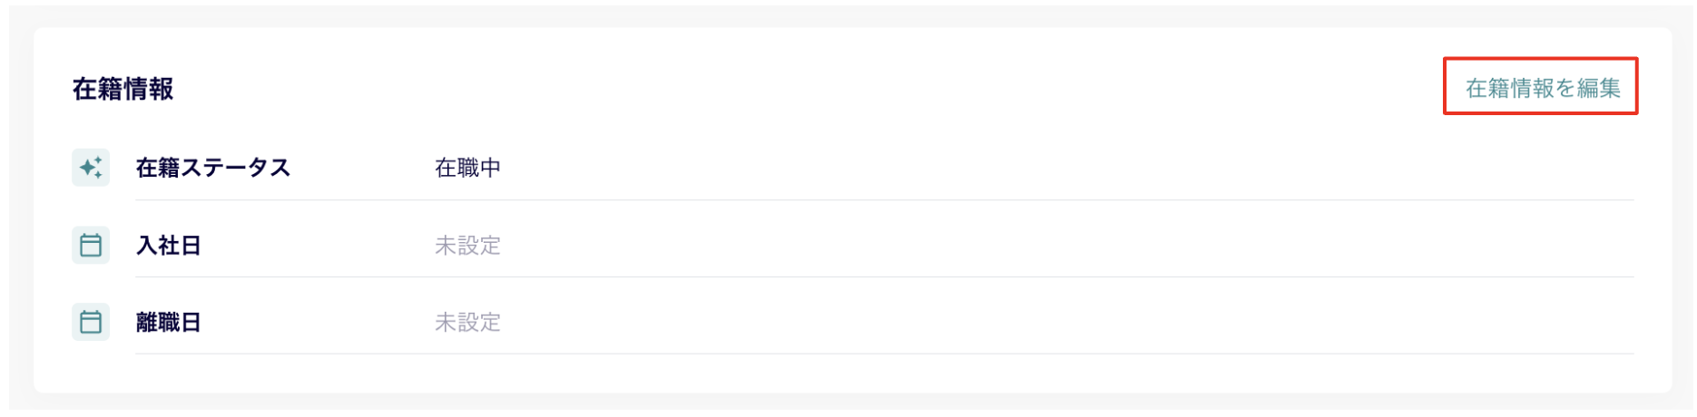The width and height of the screenshot is (1697, 417).
Task: Click the calendar icon next to 離職日
Action: click(91, 322)
